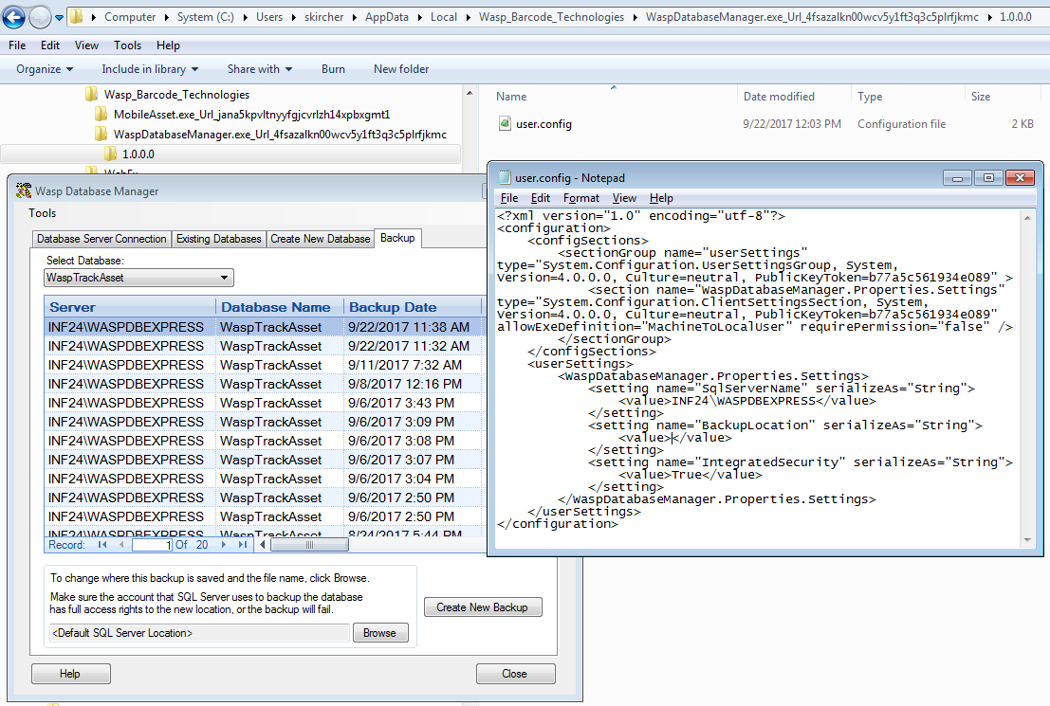
Task: Click the Explorer Forward navigation arrow
Action: pos(40,17)
